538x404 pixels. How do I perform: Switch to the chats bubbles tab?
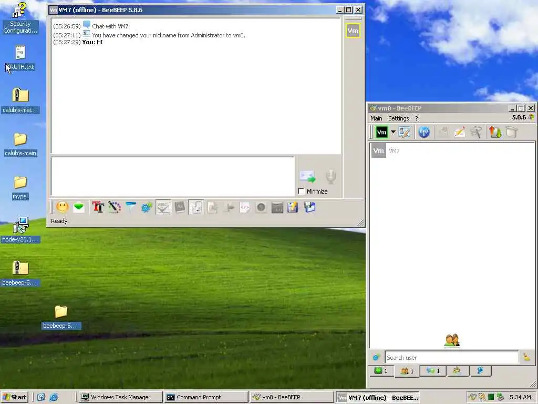(x=432, y=371)
